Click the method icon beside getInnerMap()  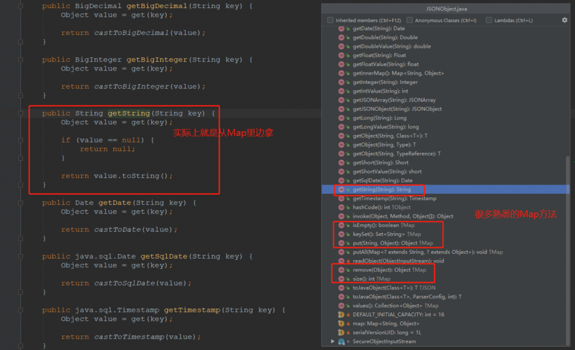point(342,73)
